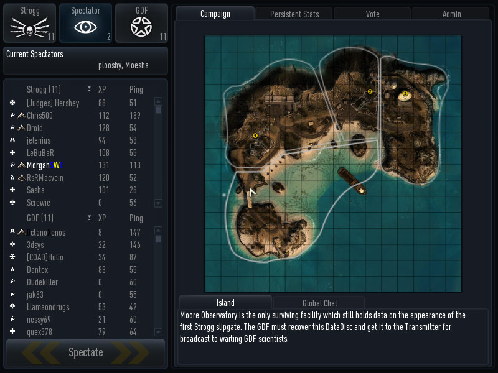
Task: Click the Spectate button
Action: coord(85,352)
